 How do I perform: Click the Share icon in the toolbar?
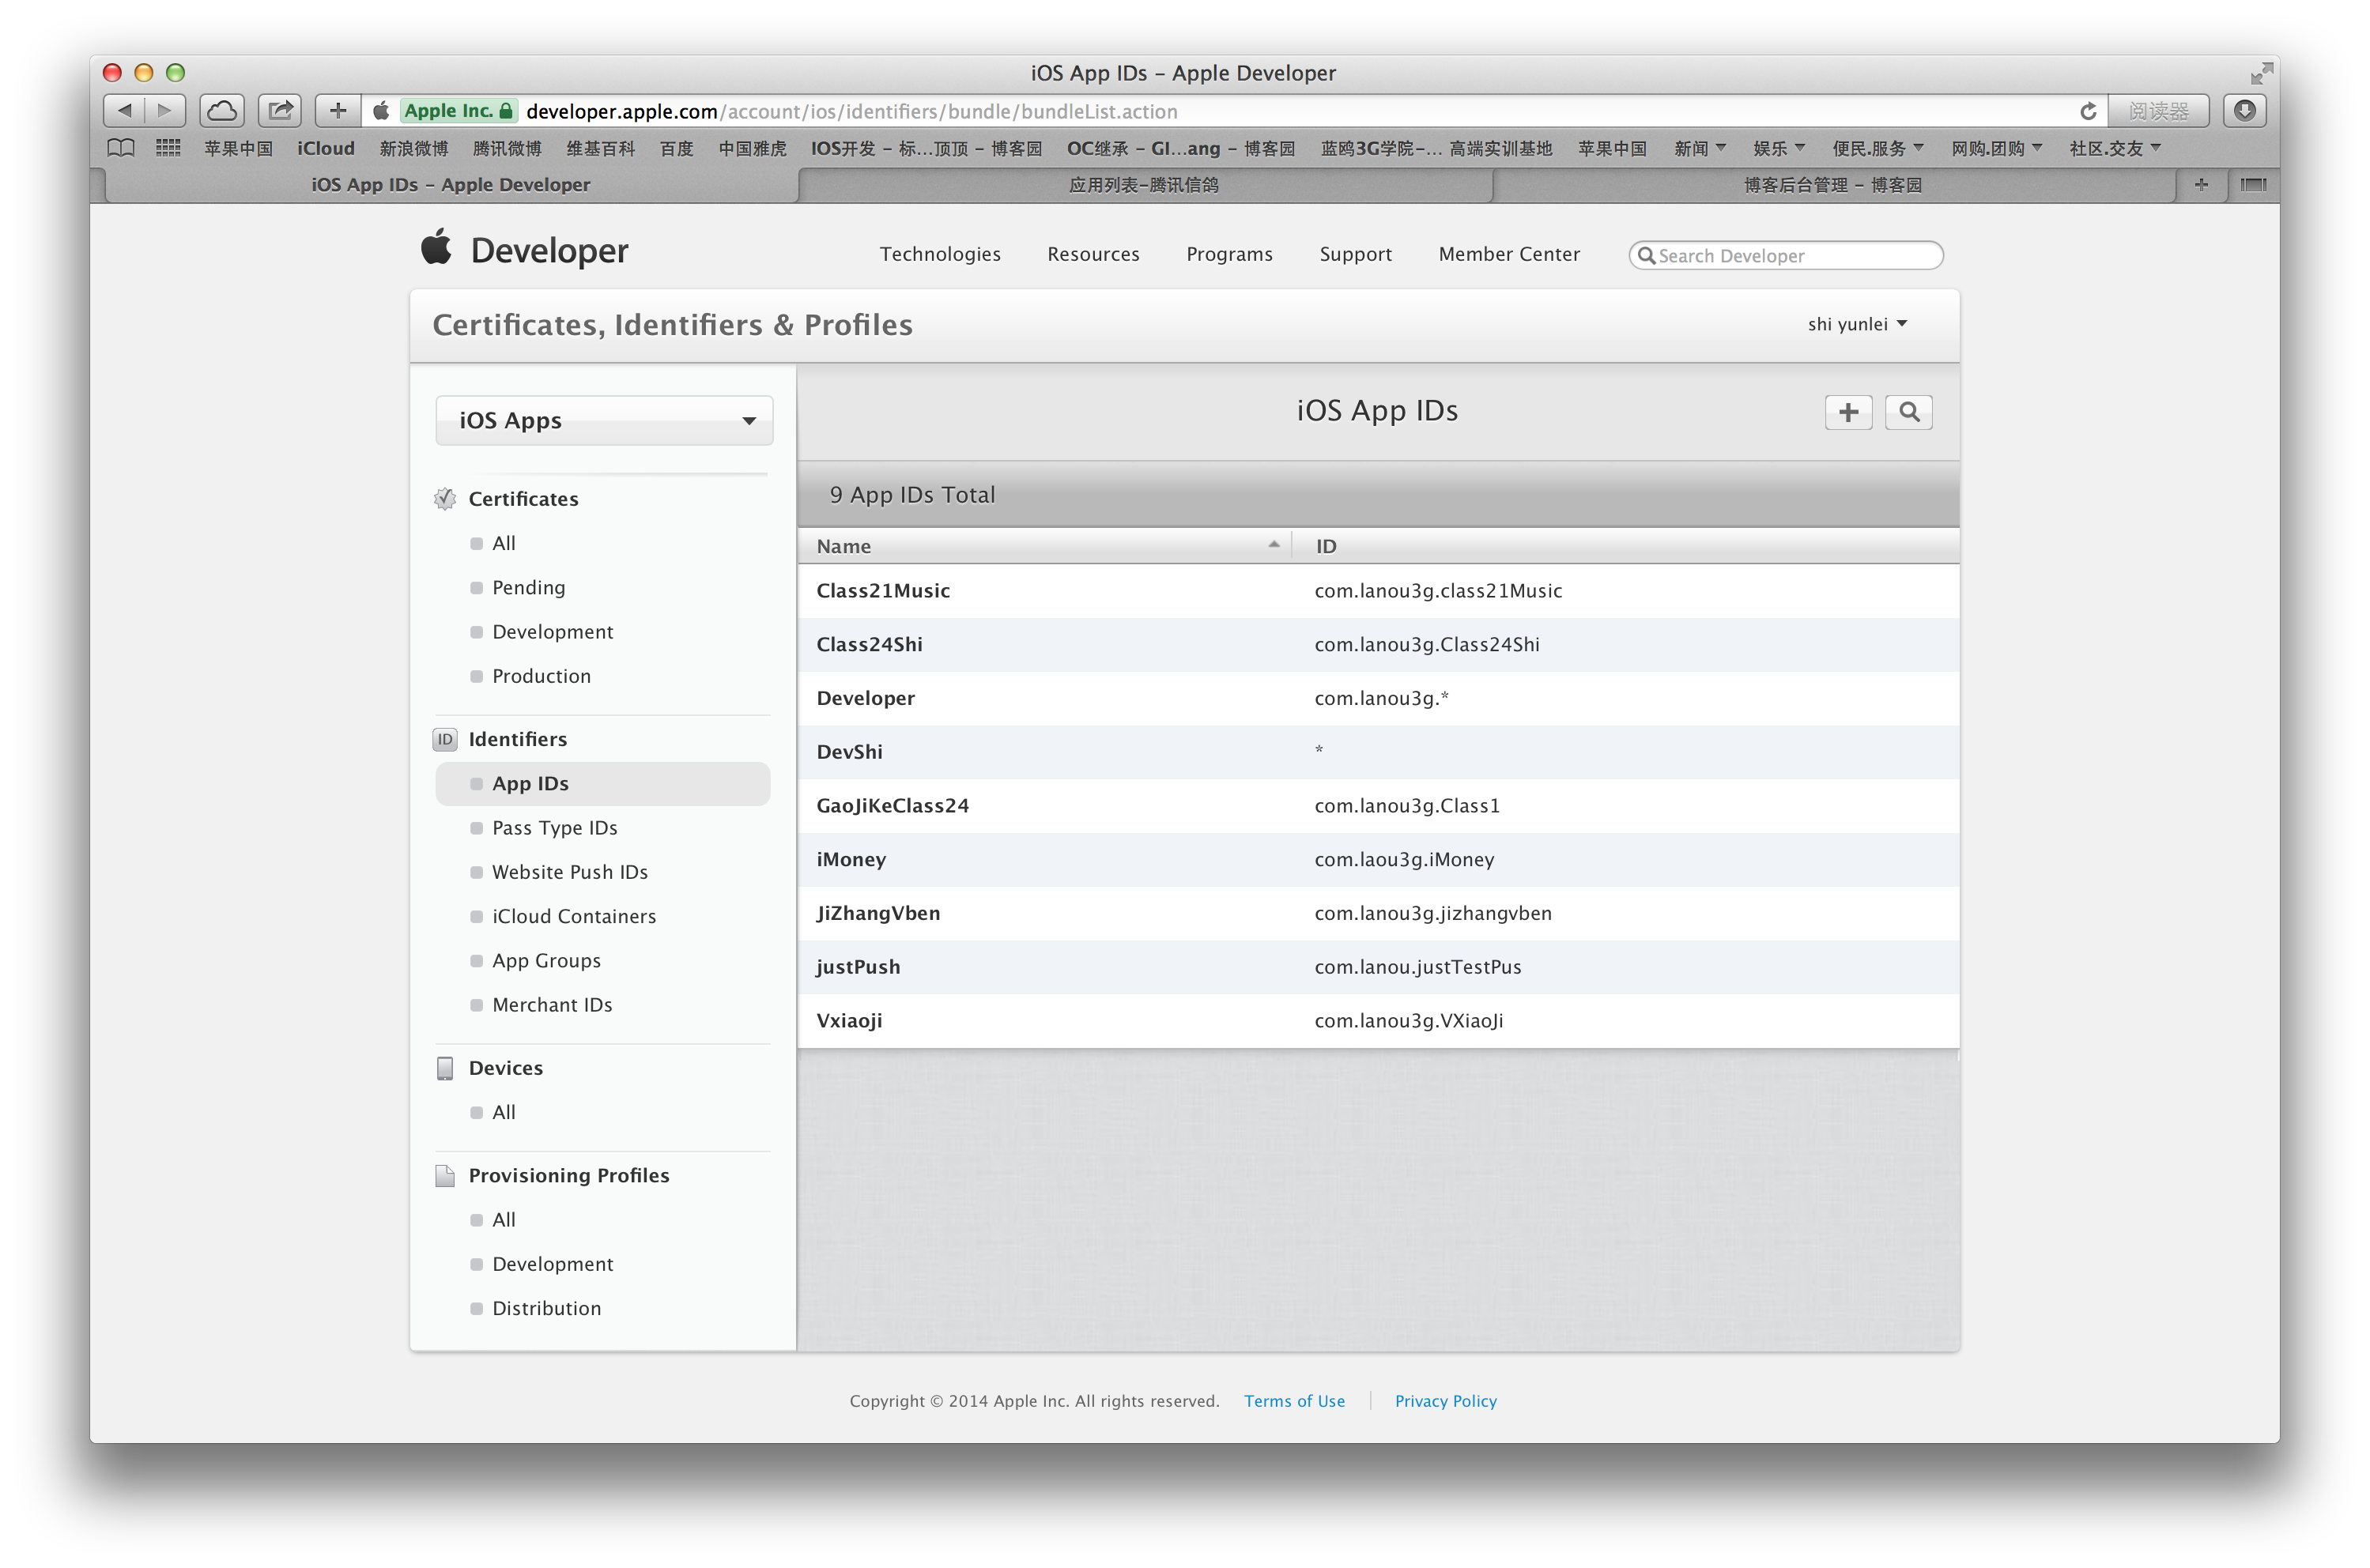pyautogui.click(x=280, y=111)
